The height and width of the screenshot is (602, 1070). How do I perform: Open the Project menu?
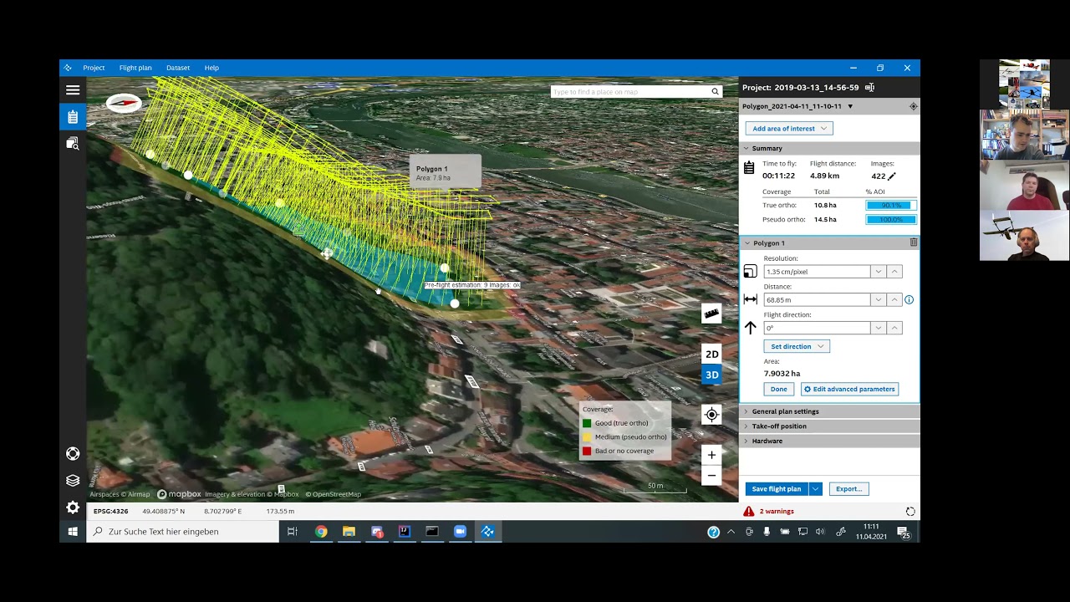coord(94,68)
